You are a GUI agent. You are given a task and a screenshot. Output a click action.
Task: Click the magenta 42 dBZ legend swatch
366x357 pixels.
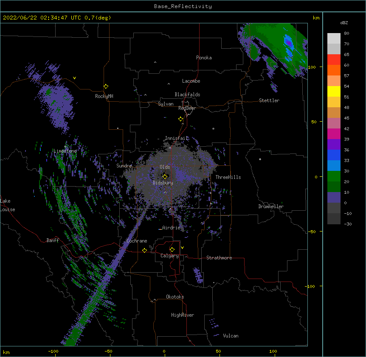click(334, 134)
